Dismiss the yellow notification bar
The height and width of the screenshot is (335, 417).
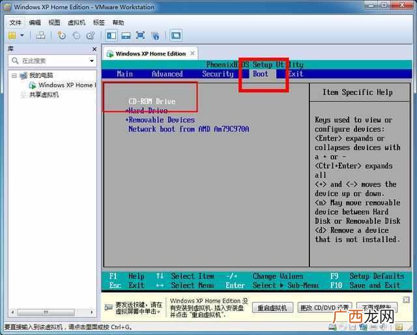(x=407, y=299)
